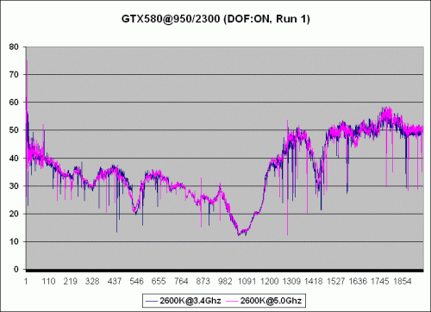Click x-axis label 1091
This screenshot has height=312, width=431.
coord(247,281)
